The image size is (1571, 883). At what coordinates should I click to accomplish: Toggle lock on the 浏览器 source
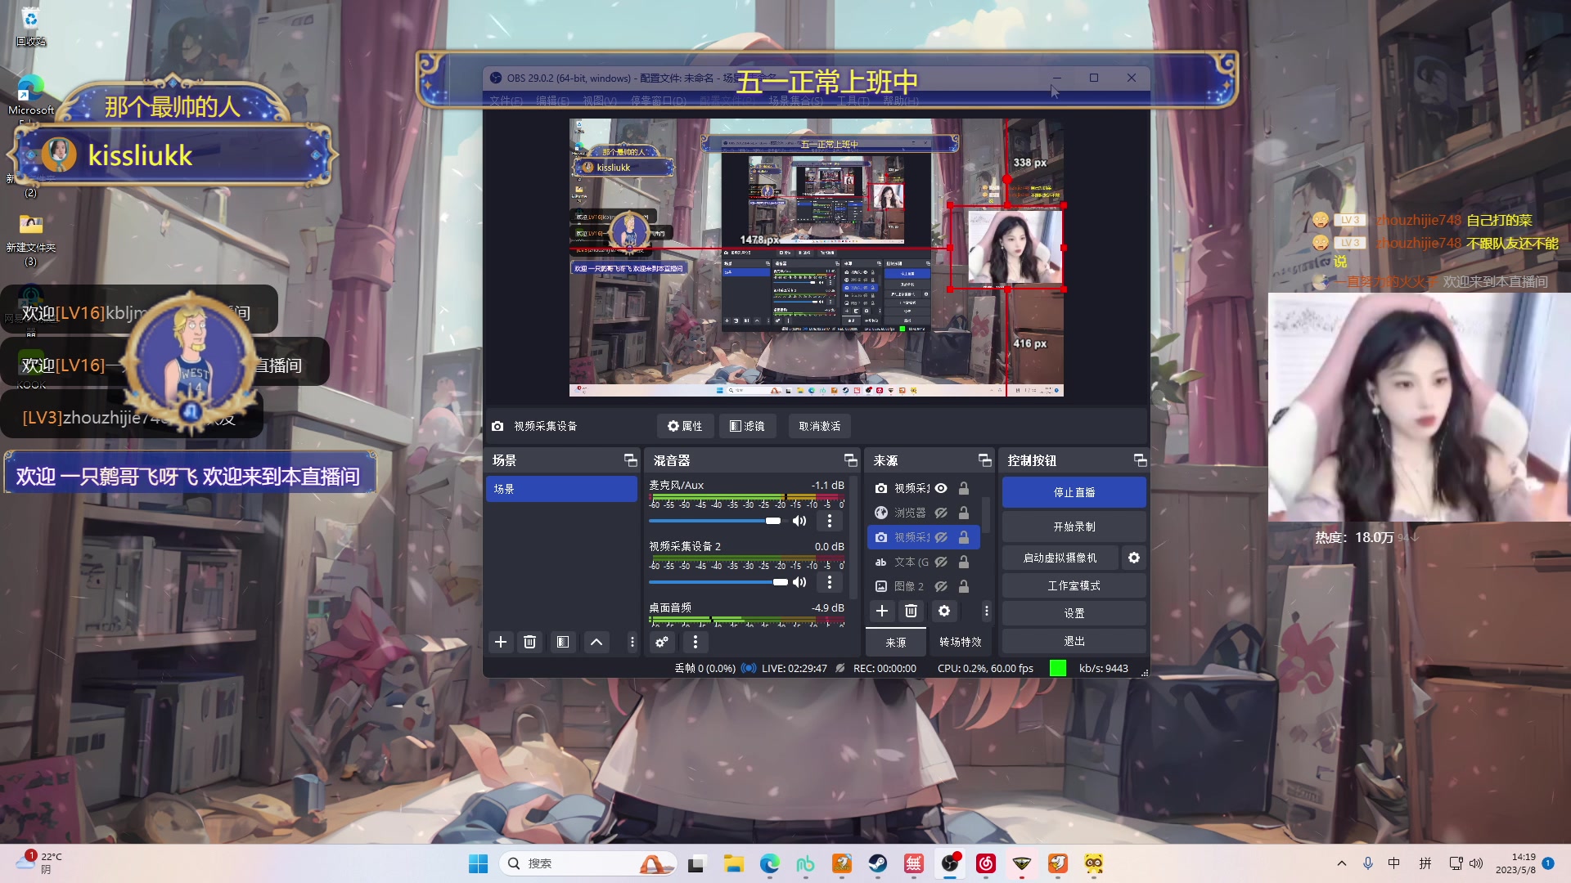(x=964, y=513)
